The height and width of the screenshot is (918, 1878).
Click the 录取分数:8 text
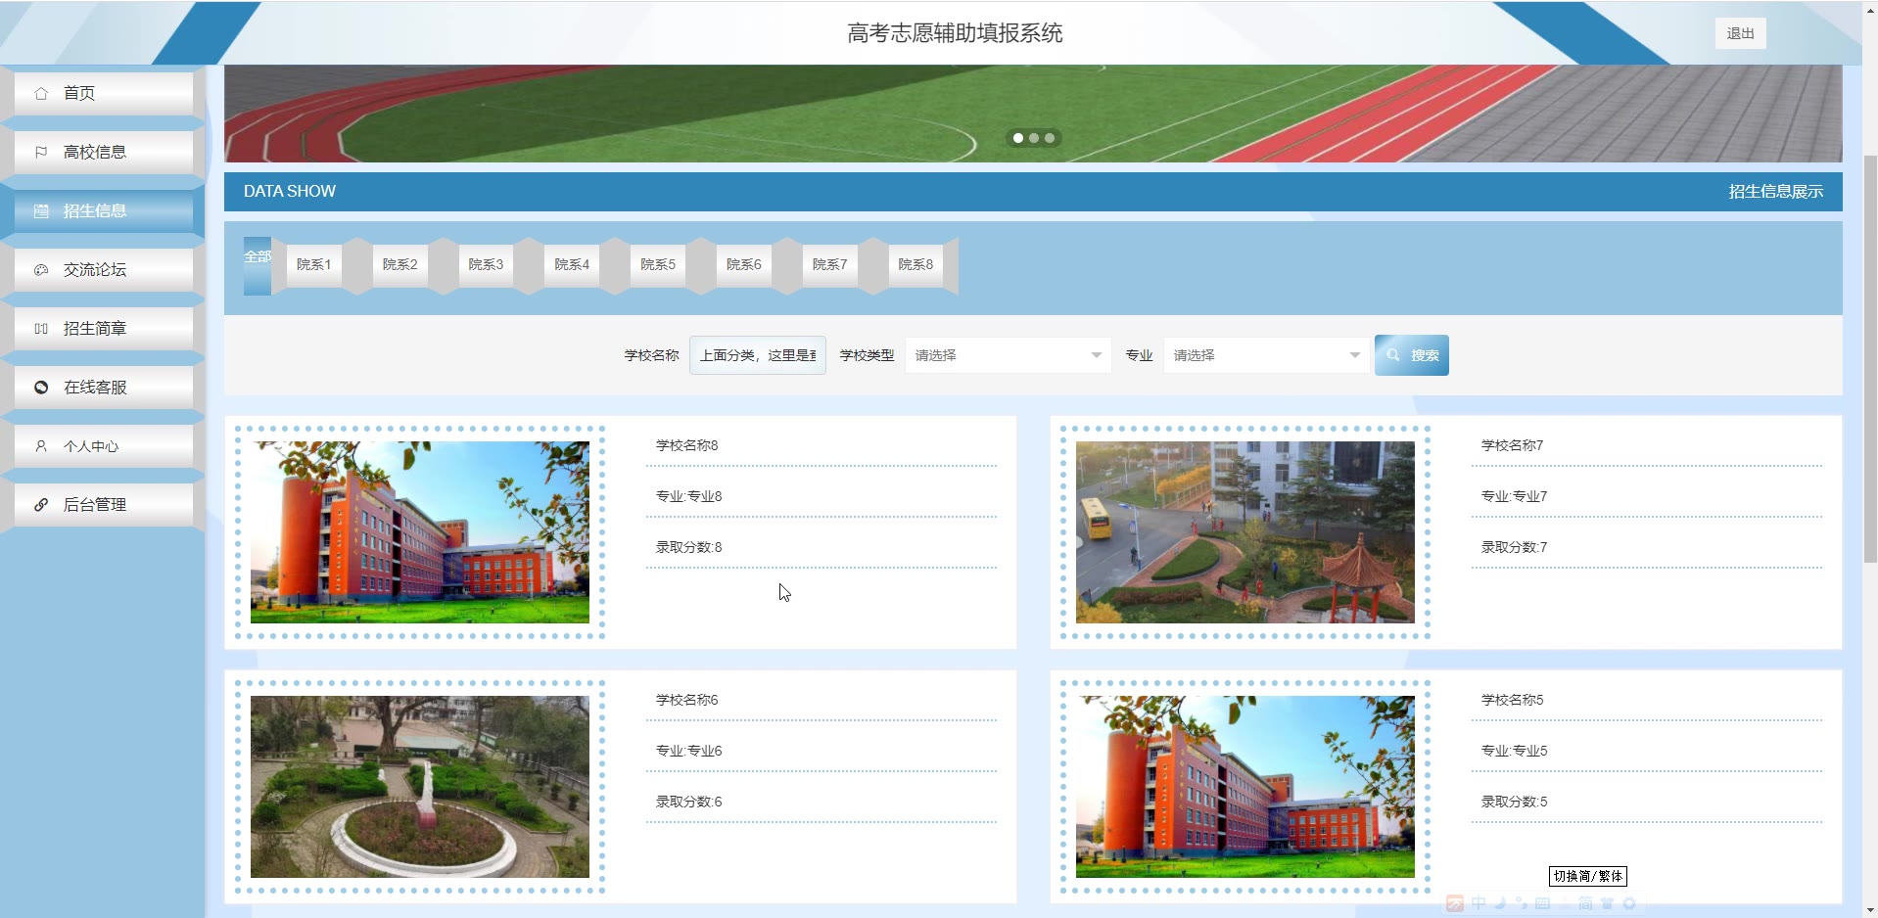[x=688, y=547]
